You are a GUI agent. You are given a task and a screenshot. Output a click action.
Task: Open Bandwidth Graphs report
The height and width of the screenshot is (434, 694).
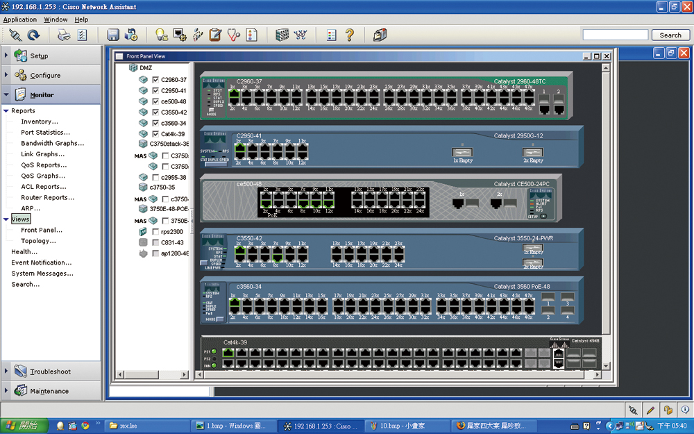52,143
